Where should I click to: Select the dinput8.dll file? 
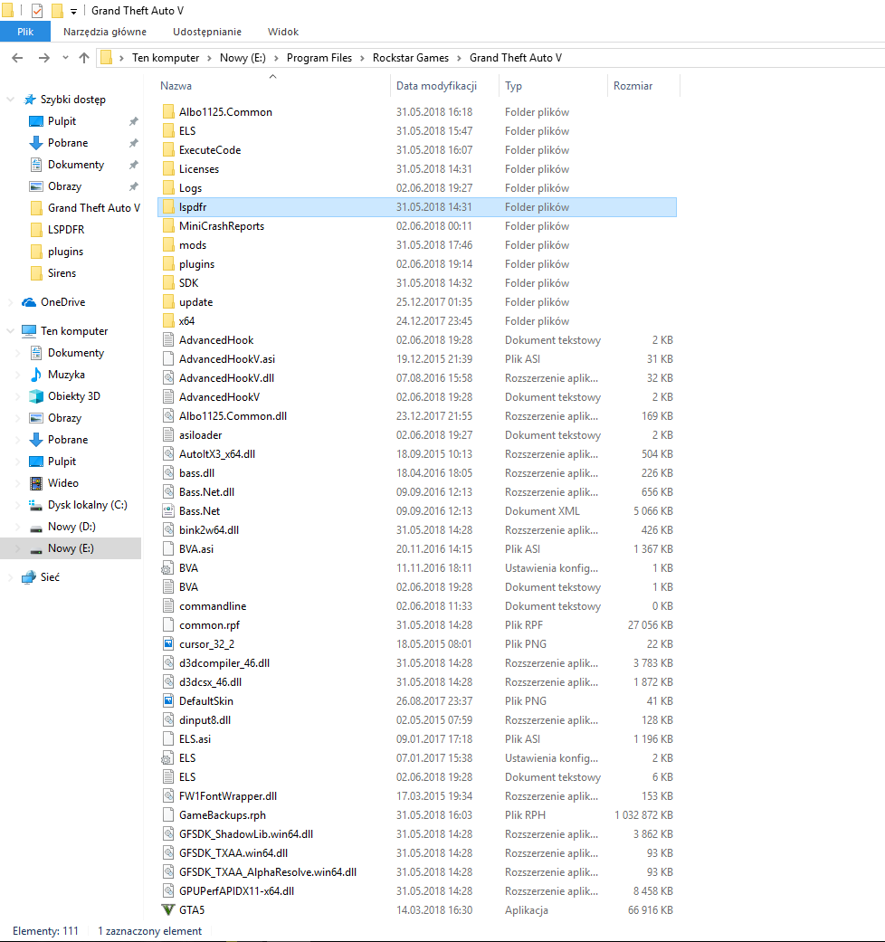pos(205,719)
